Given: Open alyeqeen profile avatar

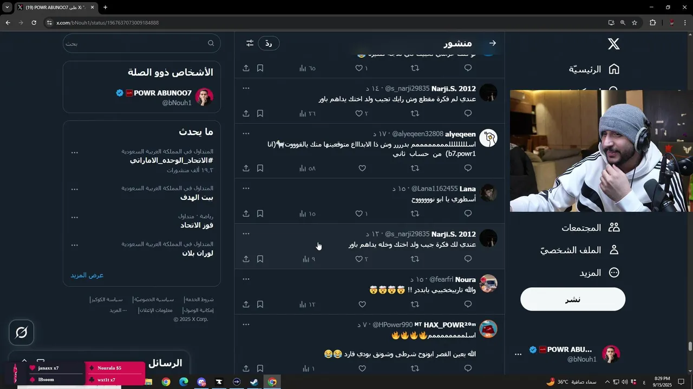Looking at the screenshot, I should pyautogui.click(x=488, y=138).
